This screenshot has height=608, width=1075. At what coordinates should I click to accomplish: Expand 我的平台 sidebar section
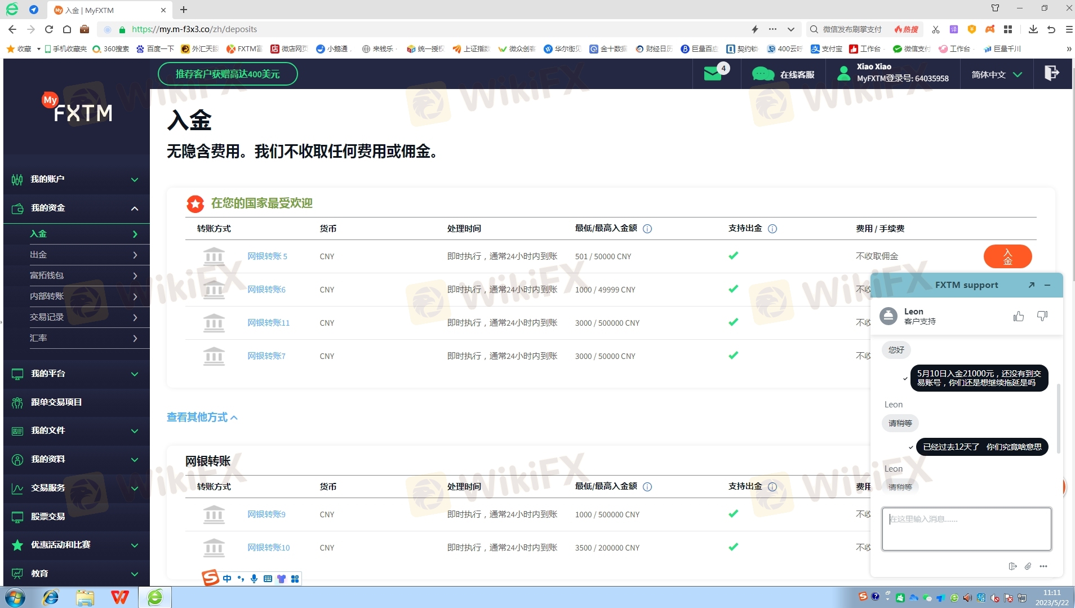point(77,374)
